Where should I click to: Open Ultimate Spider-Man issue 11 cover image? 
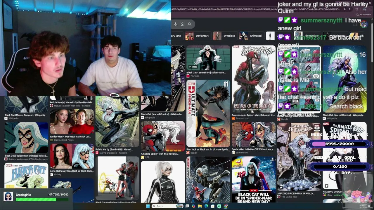pos(208,113)
